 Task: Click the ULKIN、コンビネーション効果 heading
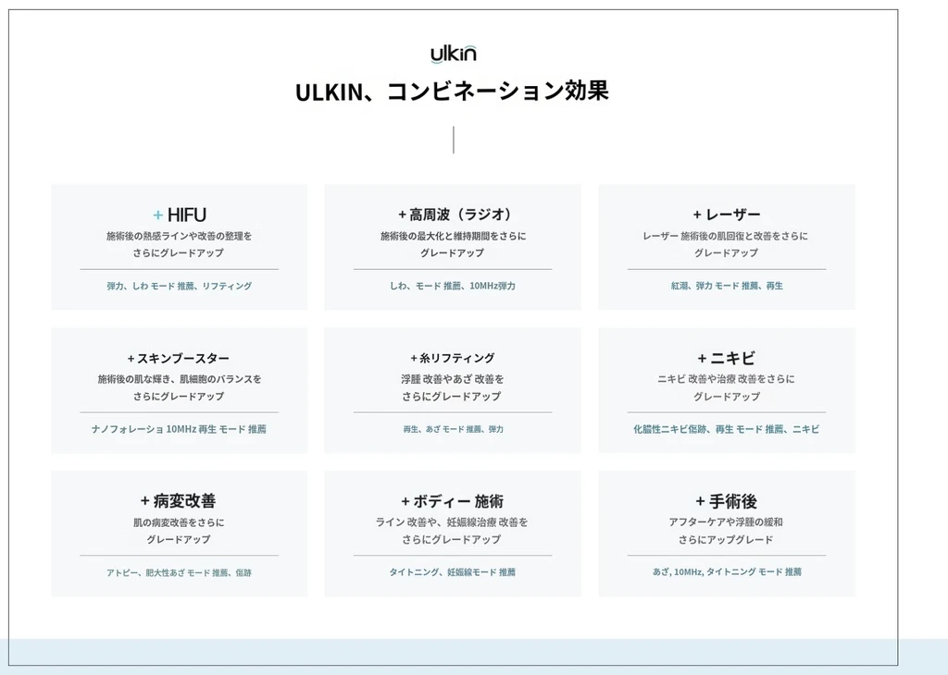(x=452, y=92)
